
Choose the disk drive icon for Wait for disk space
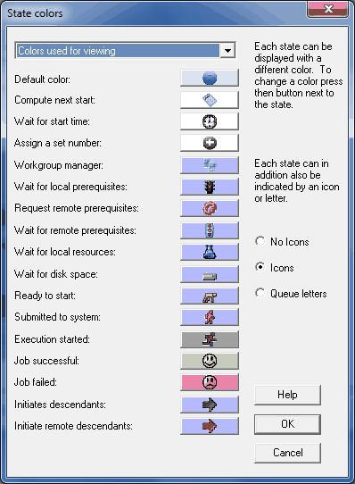(x=210, y=274)
